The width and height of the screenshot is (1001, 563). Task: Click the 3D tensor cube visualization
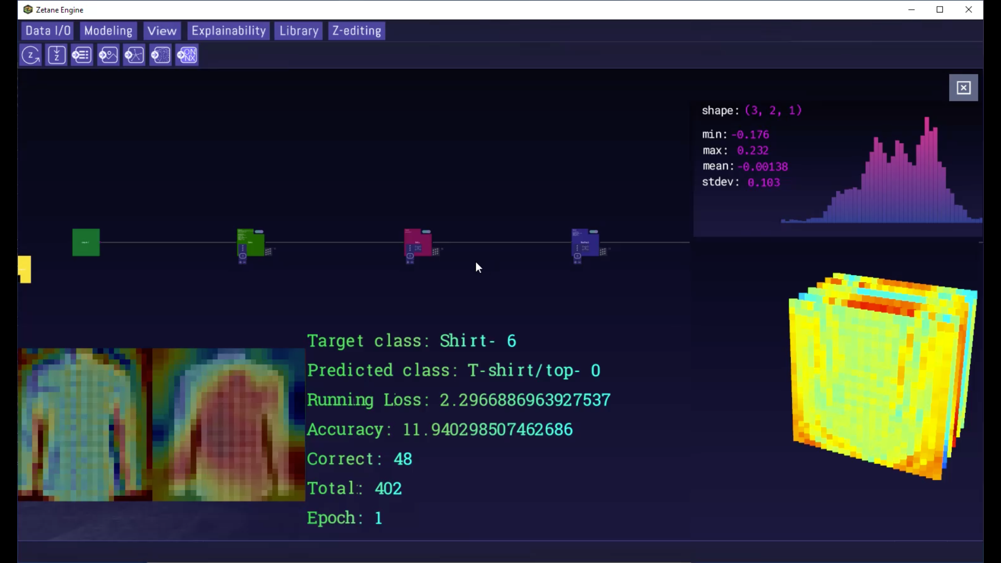point(883,376)
